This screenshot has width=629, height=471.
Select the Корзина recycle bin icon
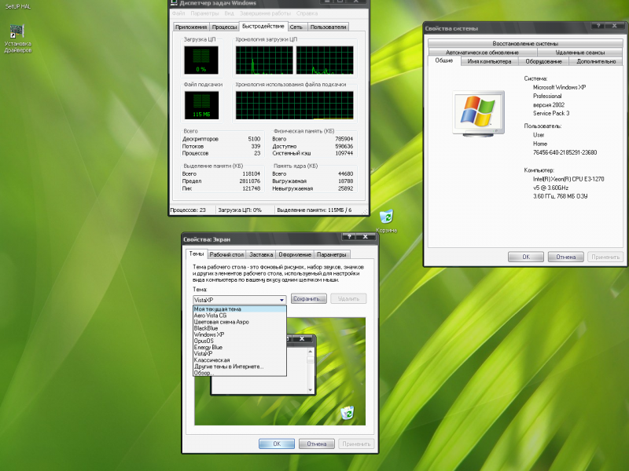coord(386,221)
